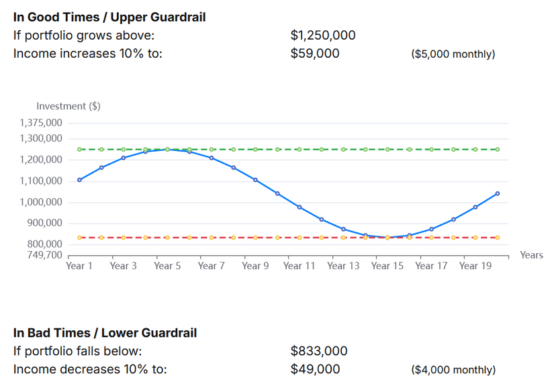Image resolution: width=556 pixels, height=386 pixels.
Task: Click the blue line point at Year 11
Action: tap(299, 207)
